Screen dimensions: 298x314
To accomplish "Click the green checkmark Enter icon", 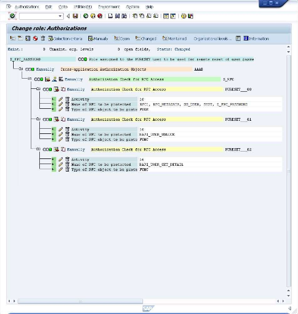I will coord(13,16).
